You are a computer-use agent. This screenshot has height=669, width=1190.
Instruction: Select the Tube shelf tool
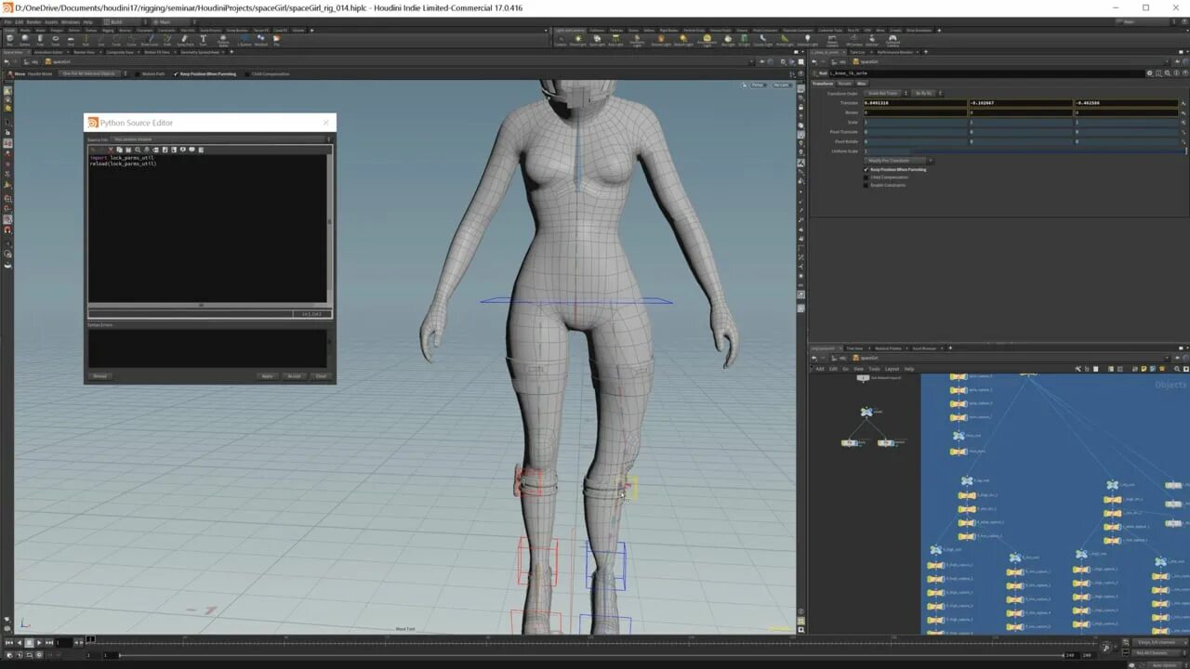click(x=41, y=40)
